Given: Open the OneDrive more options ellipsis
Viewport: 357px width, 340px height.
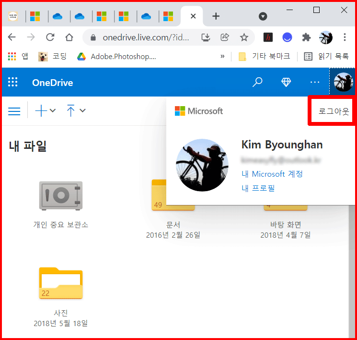Looking at the screenshot, I should click(x=315, y=82).
